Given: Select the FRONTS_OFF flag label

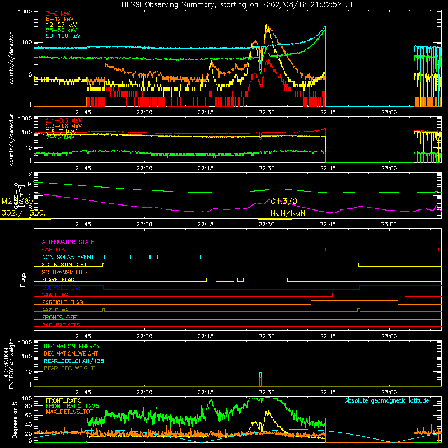Looking at the screenshot, I should [59, 318].
